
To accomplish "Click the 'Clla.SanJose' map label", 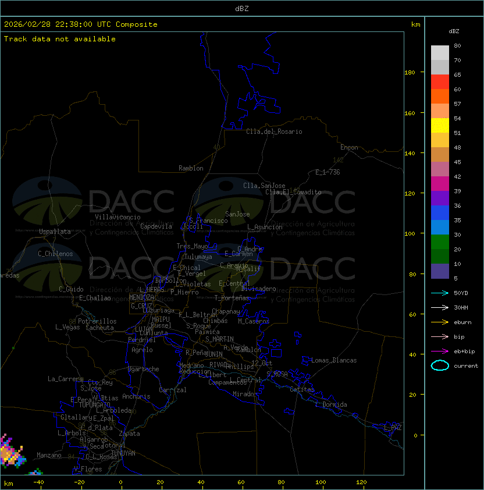I will [264, 186].
